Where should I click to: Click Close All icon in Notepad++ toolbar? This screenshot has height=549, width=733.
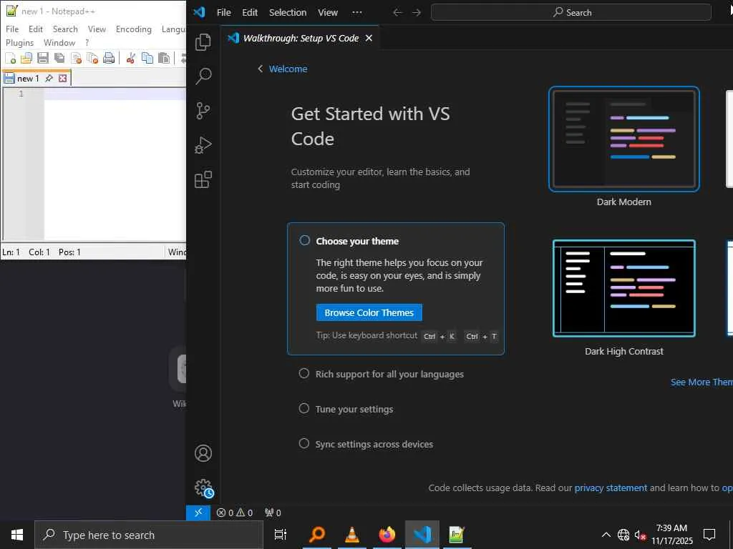point(92,58)
